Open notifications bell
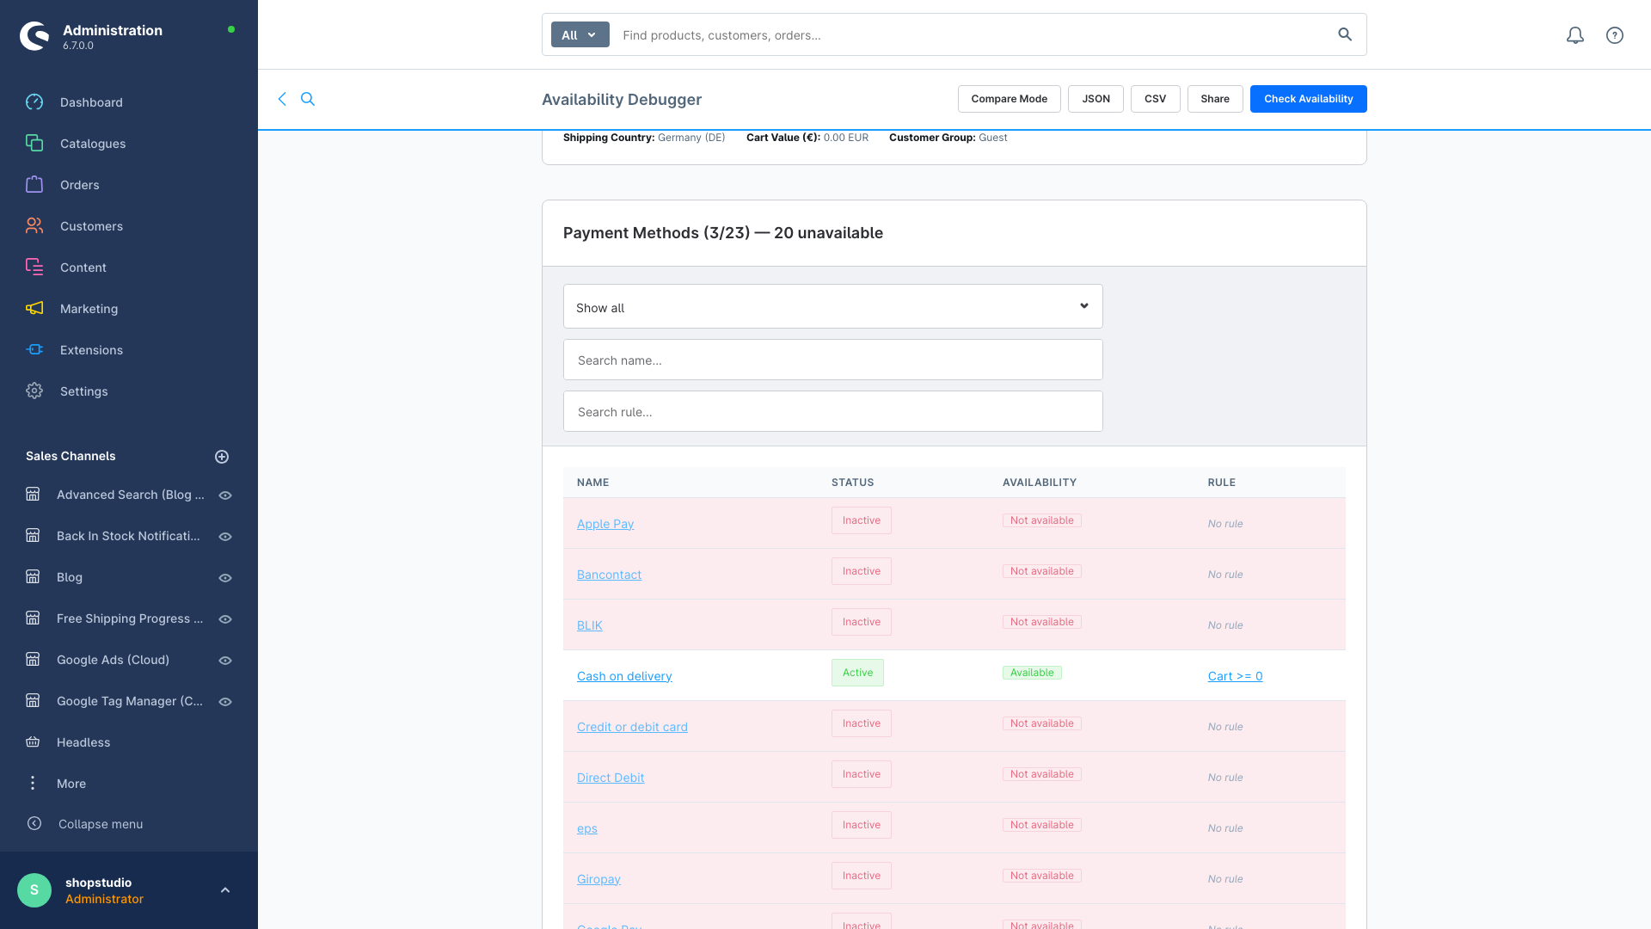The height and width of the screenshot is (929, 1651). (1575, 35)
